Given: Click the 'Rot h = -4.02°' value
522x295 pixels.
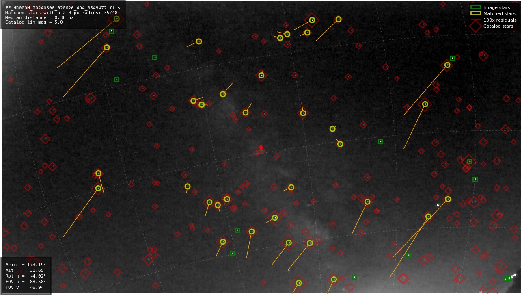Looking at the screenshot, I should [26, 276].
